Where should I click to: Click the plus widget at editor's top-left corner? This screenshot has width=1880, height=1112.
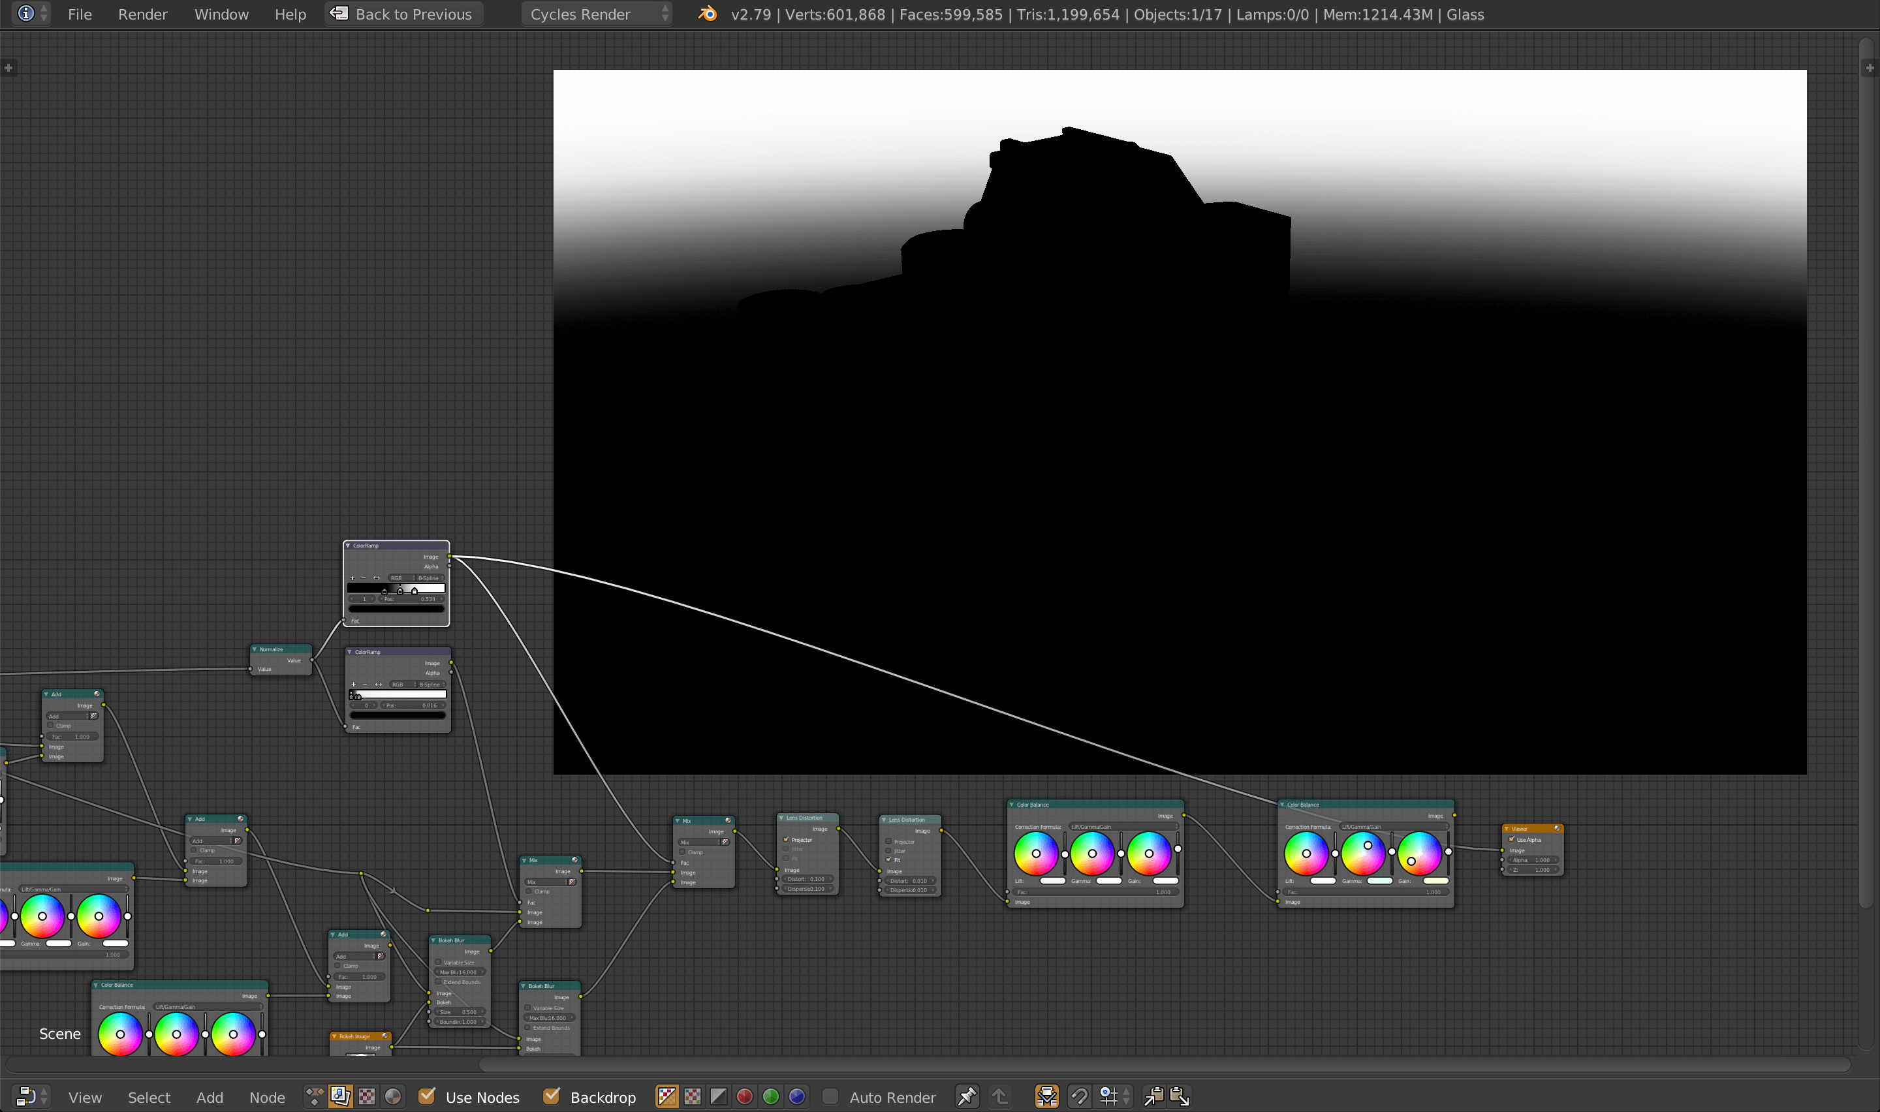click(8, 67)
